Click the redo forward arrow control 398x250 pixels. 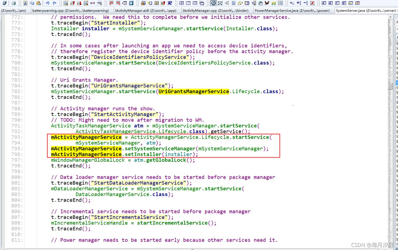[54, 3]
